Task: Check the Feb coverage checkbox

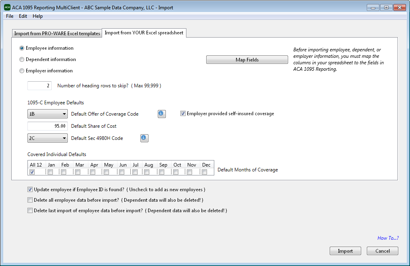Action: (63, 172)
